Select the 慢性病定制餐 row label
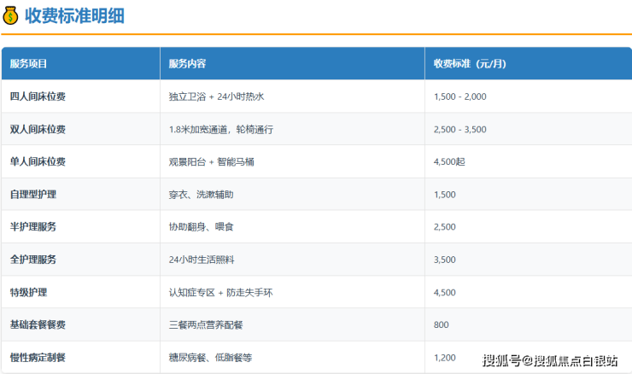Screen dimensions: 632x374 (38, 357)
